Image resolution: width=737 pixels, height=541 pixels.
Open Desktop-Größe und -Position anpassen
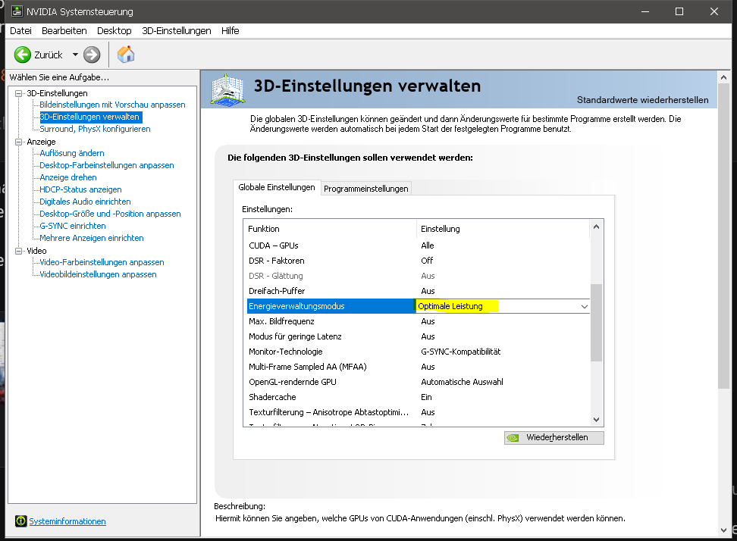[x=110, y=214]
